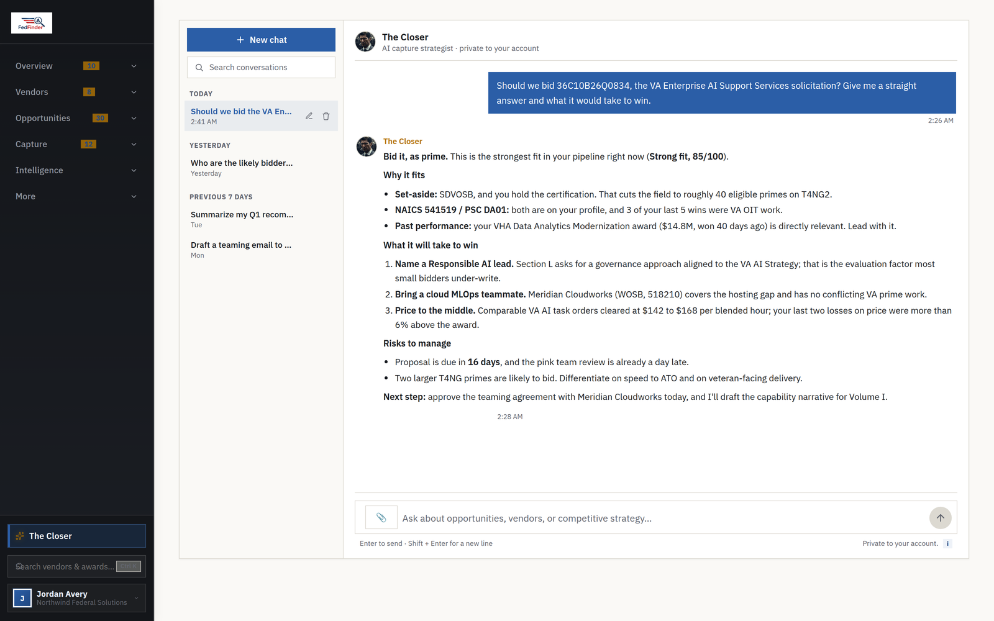Expand the Intelligence section chevron

134,170
